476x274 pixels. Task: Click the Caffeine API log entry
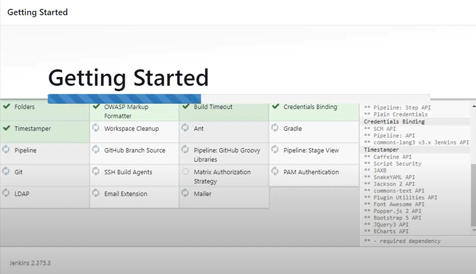pos(388,157)
